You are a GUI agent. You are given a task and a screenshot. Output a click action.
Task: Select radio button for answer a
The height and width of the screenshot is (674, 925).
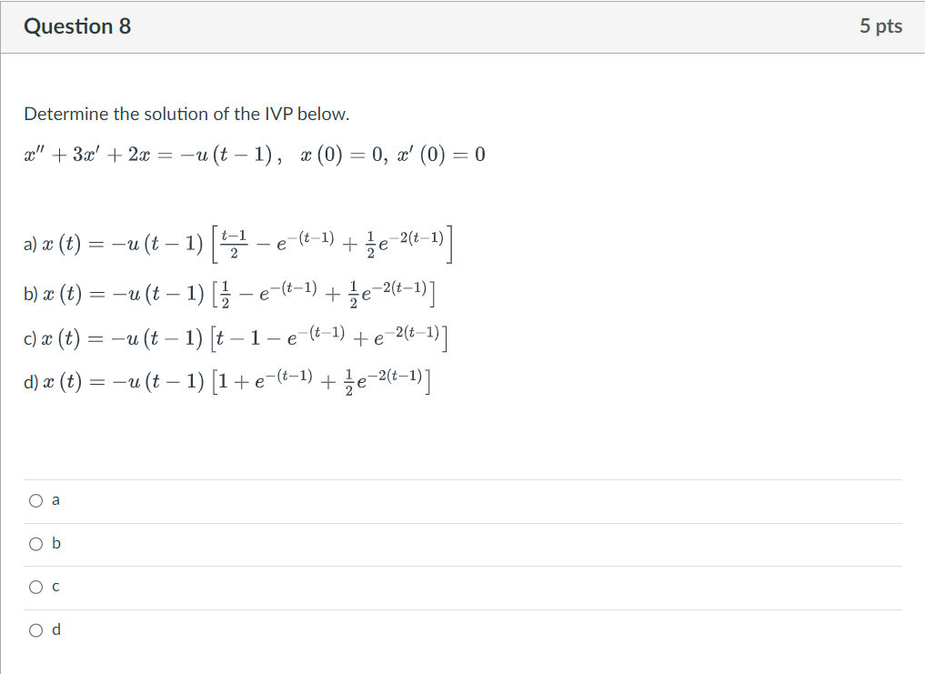pos(35,498)
